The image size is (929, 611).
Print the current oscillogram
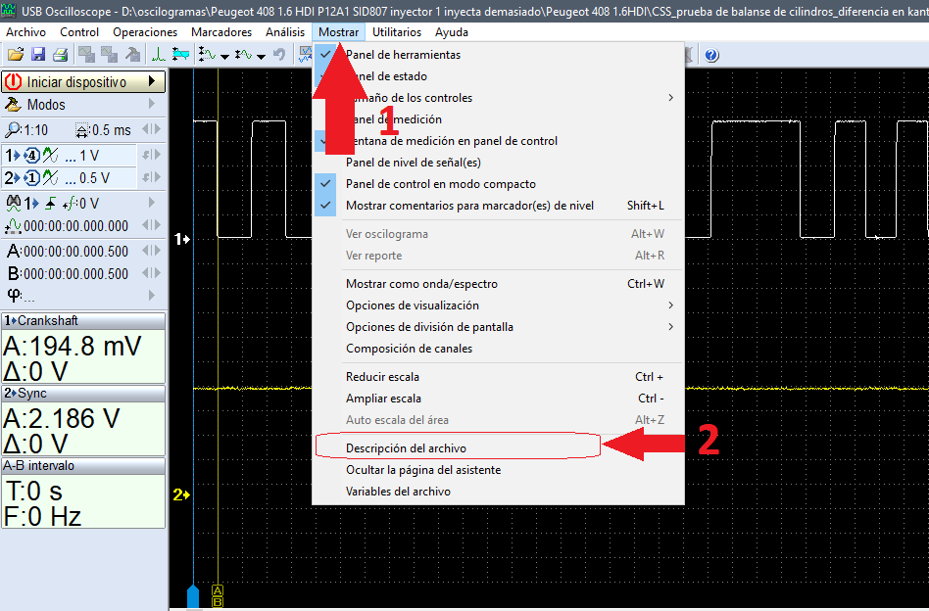click(60, 55)
